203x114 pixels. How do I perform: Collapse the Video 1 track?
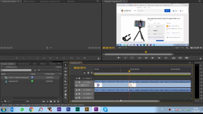point(84,82)
